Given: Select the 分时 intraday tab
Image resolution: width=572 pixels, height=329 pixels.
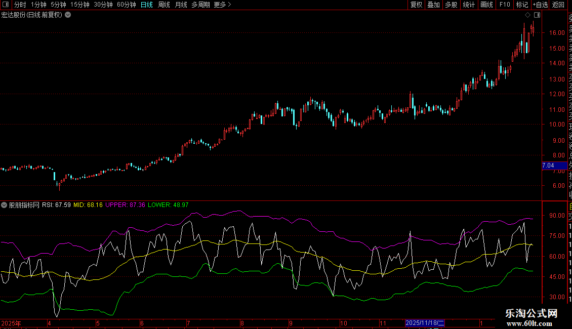Looking at the screenshot, I should pos(20,5).
